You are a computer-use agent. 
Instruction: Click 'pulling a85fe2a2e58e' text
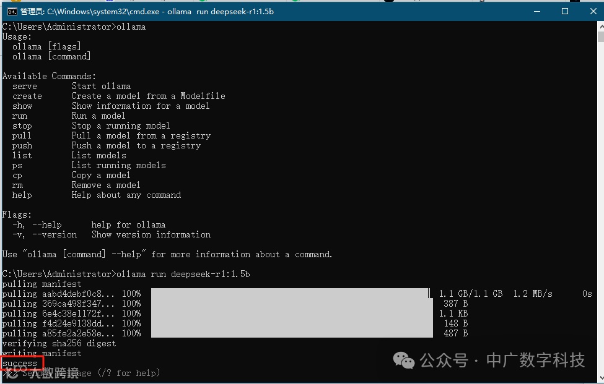pyautogui.click(x=58, y=334)
